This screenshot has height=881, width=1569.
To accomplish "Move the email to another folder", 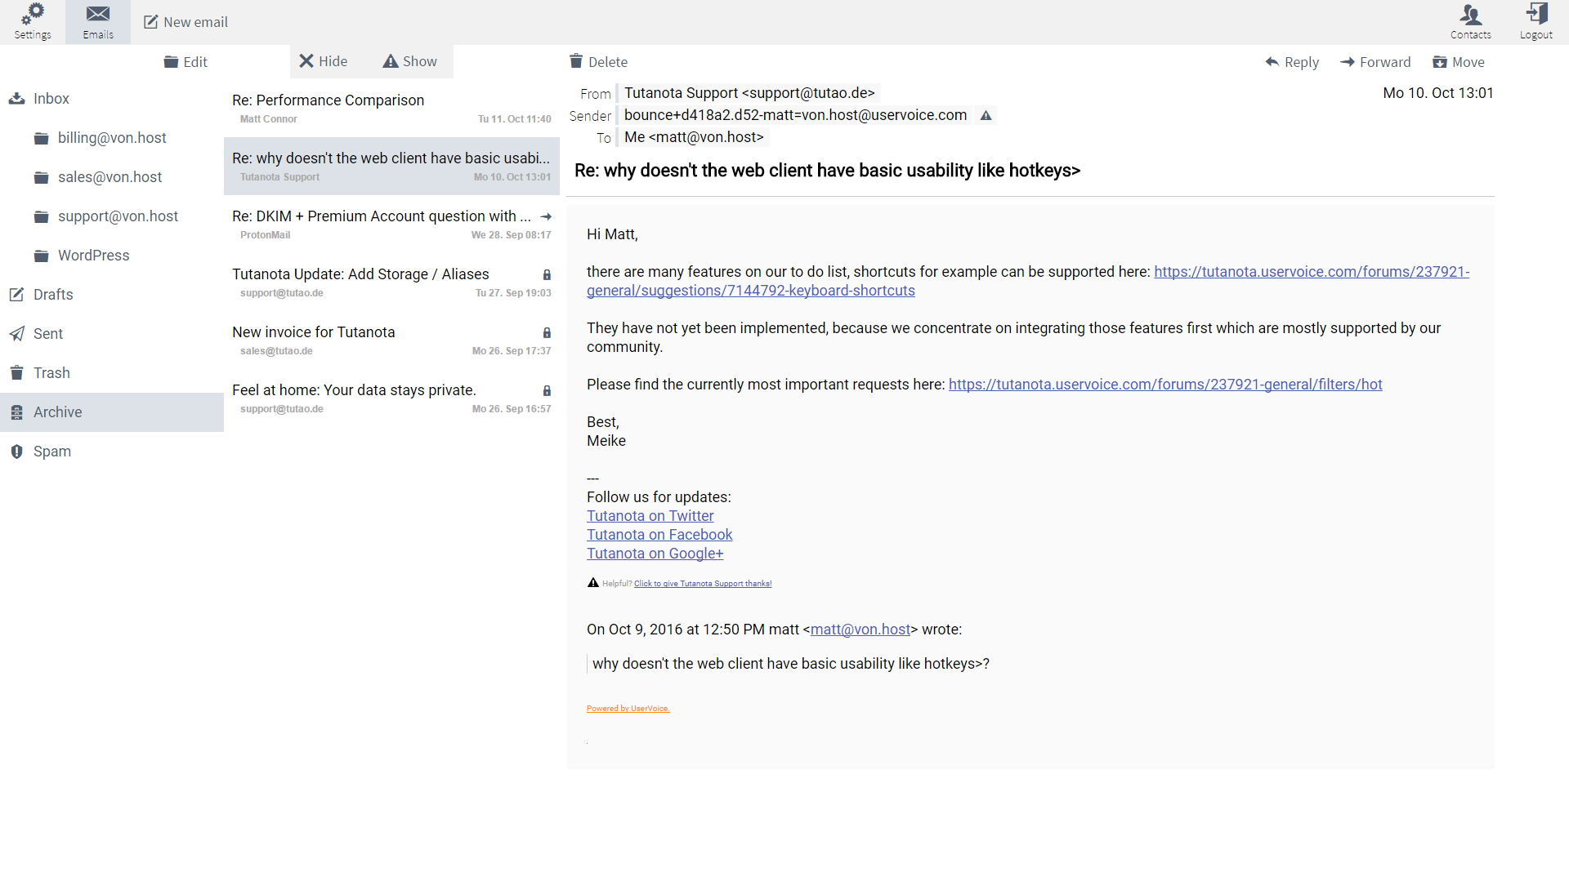I will pyautogui.click(x=1459, y=62).
